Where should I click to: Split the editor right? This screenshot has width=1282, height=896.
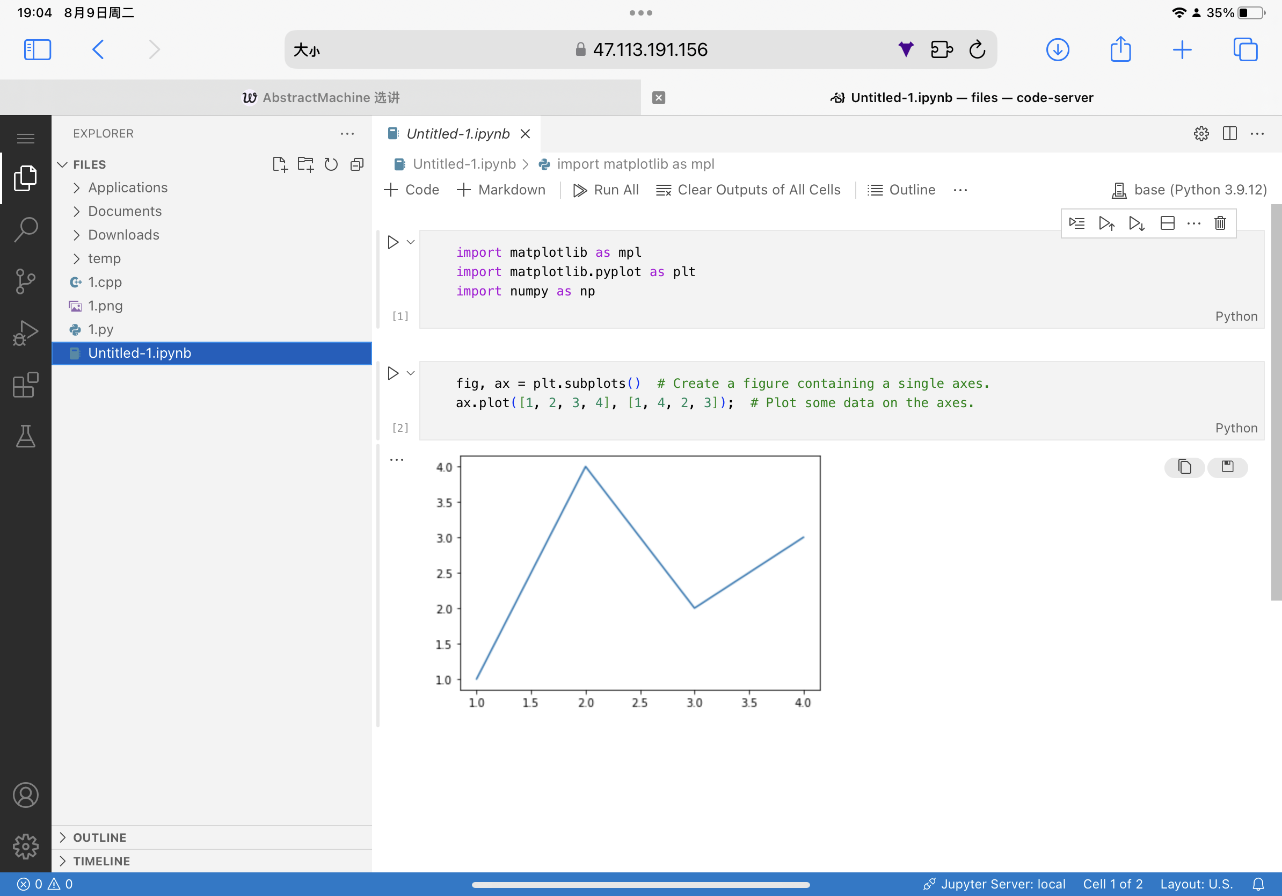(x=1229, y=134)
